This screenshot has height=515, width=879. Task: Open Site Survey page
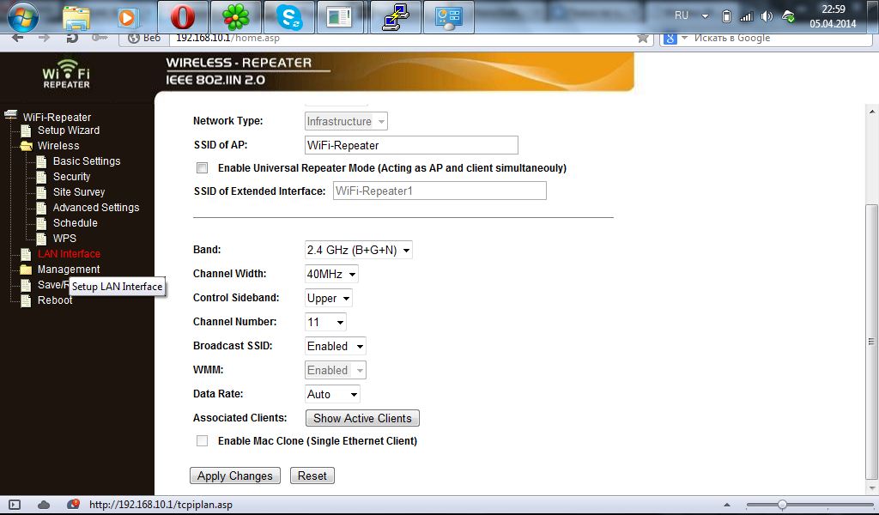click(78, 191)
